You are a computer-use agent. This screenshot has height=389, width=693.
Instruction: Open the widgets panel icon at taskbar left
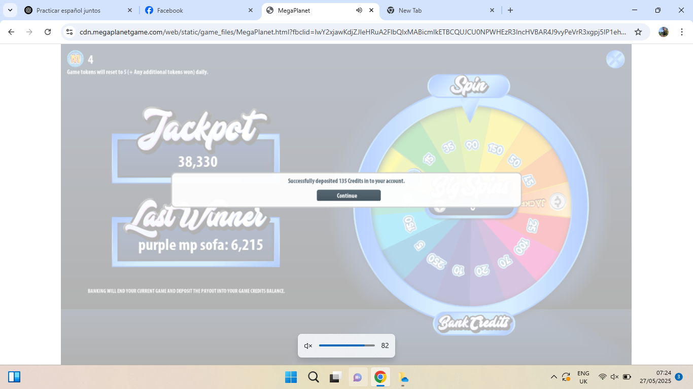click(14, 377)
